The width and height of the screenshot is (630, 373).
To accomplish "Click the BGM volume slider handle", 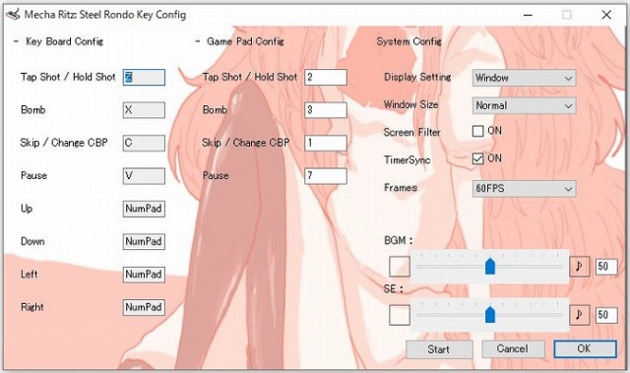I will point(490,266).
